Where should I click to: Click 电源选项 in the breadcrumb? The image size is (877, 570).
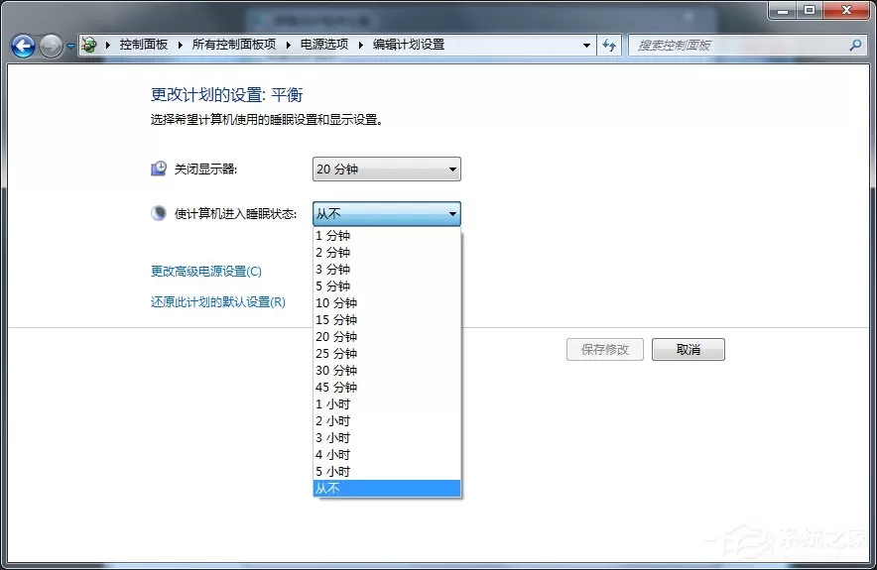[x=324, y=45]
